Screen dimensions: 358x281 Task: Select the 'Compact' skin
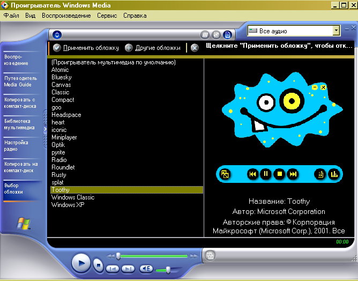[126, 100]
